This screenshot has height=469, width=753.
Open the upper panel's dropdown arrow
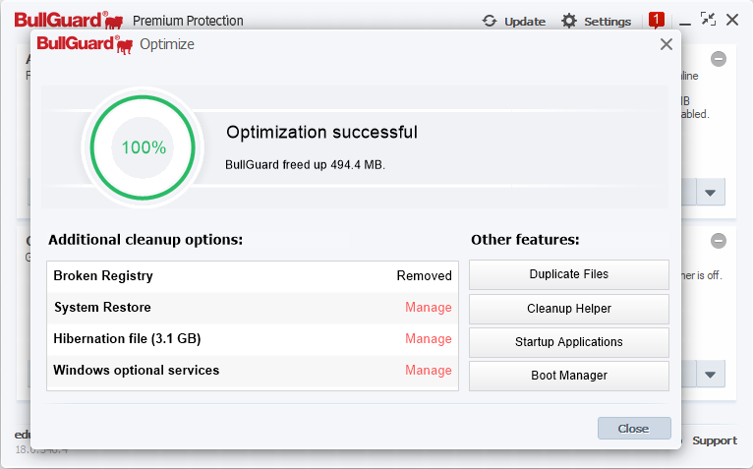tap(711, 192)
